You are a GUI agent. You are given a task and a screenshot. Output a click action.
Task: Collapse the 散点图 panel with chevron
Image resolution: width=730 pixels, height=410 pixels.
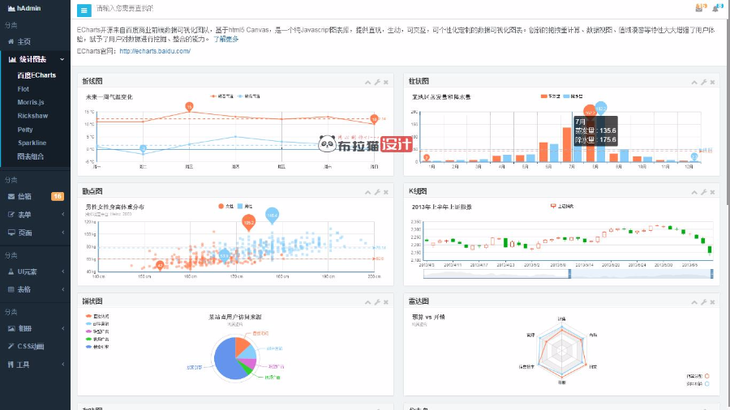click(367, 193)
